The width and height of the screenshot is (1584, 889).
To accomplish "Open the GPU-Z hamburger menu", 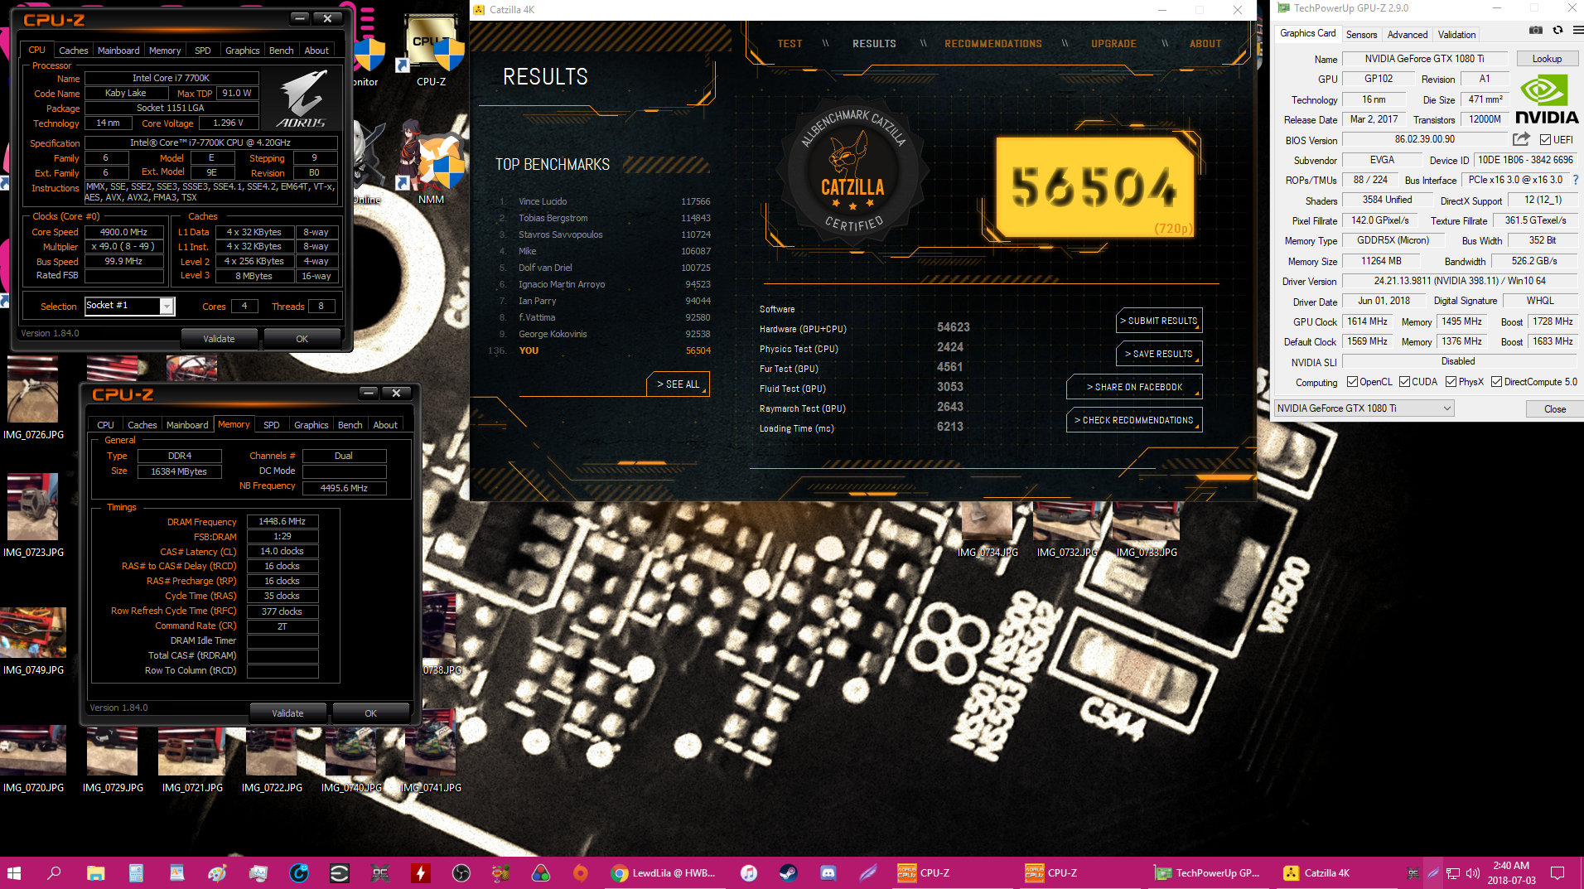I will tap(1577, 31).
